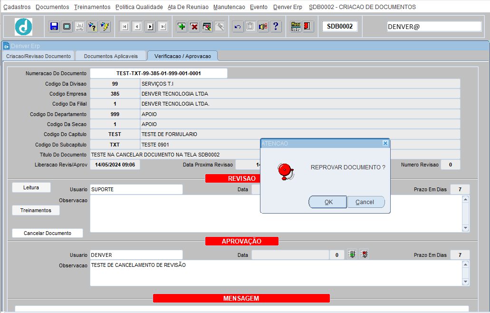Image resolution: width=490 pixels, height=313 pixels.
Task: Go to the previous record
Action: [x=137, y=27]
